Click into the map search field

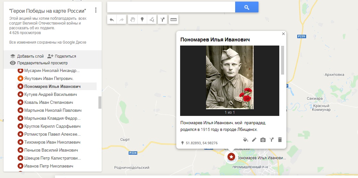tap(171, 7)
